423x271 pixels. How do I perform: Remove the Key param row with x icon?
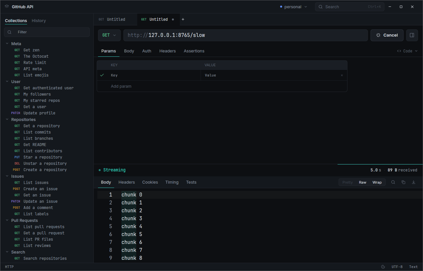coord(342,75)
